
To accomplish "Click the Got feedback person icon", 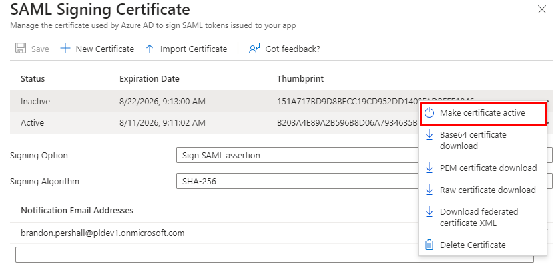I will tap(254, 49).
